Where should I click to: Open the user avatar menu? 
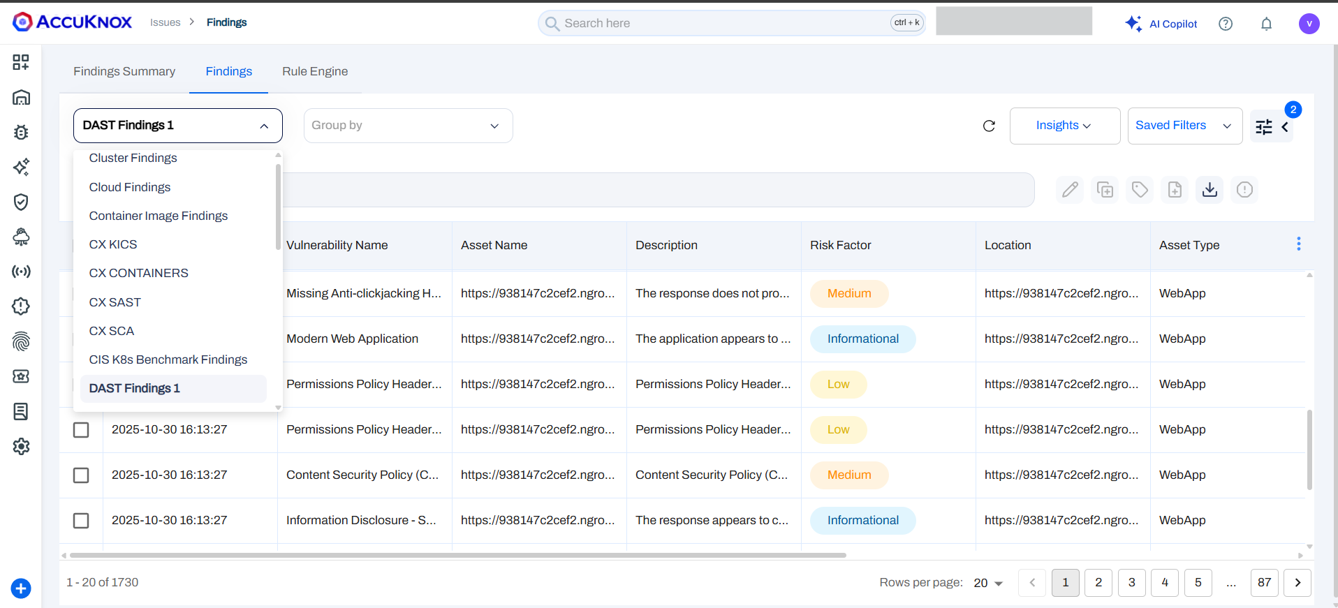[1309, 24]
